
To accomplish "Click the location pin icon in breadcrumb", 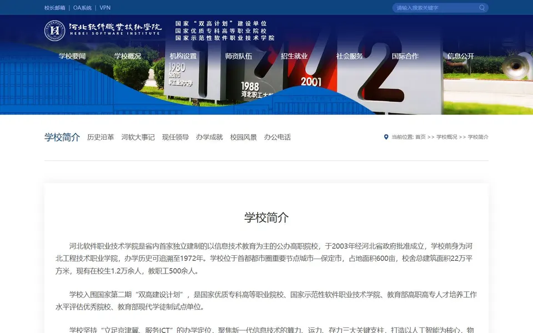I will (386, 137).
